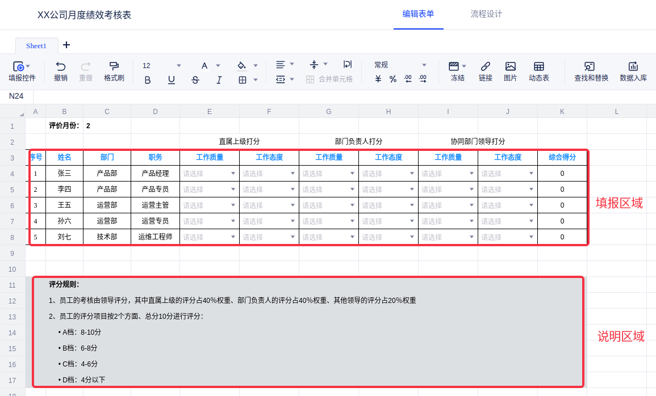Viewport: 656px width, 396px height.
Task: Toggle bold formatting
Action: pyautogui.click(x=148, y=80)
